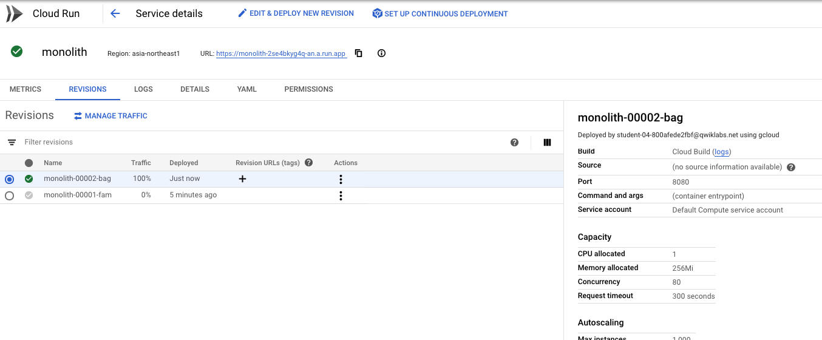Click Edit & Deploy New Revision
Viewport: 822px width, 340px height.
pyautogui.click(x=296, y=13)
